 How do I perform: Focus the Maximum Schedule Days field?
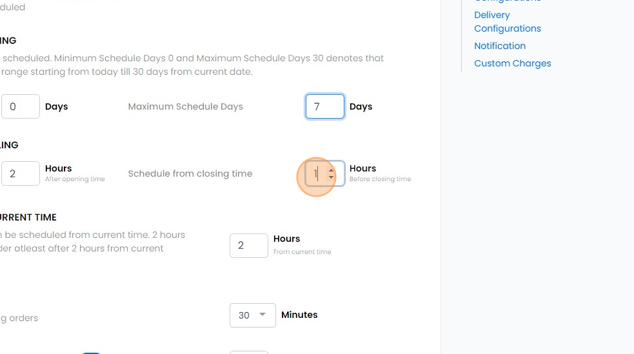[324, 107]
